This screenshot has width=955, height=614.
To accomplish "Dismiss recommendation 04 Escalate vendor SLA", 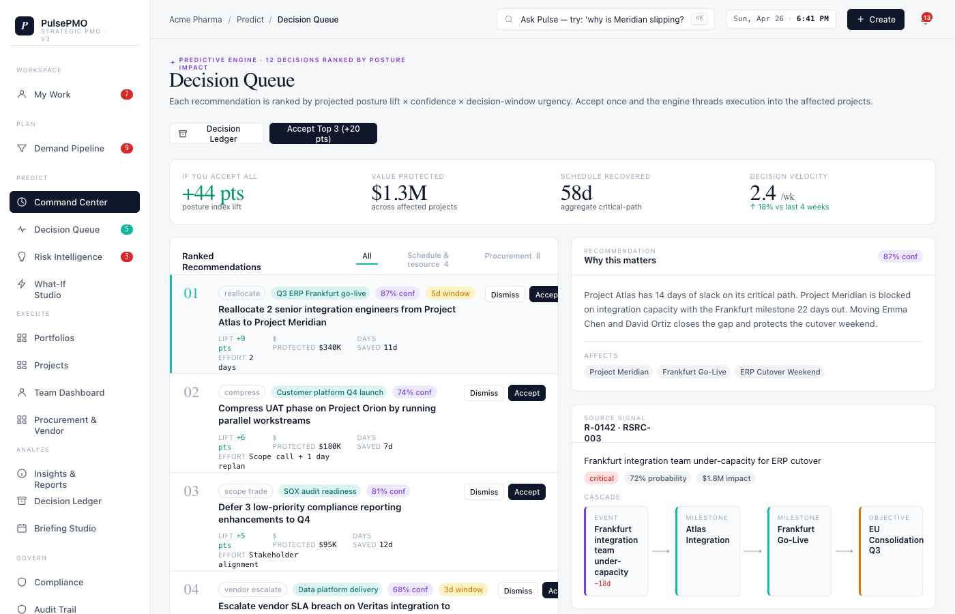I will click(x=518, y=591).
